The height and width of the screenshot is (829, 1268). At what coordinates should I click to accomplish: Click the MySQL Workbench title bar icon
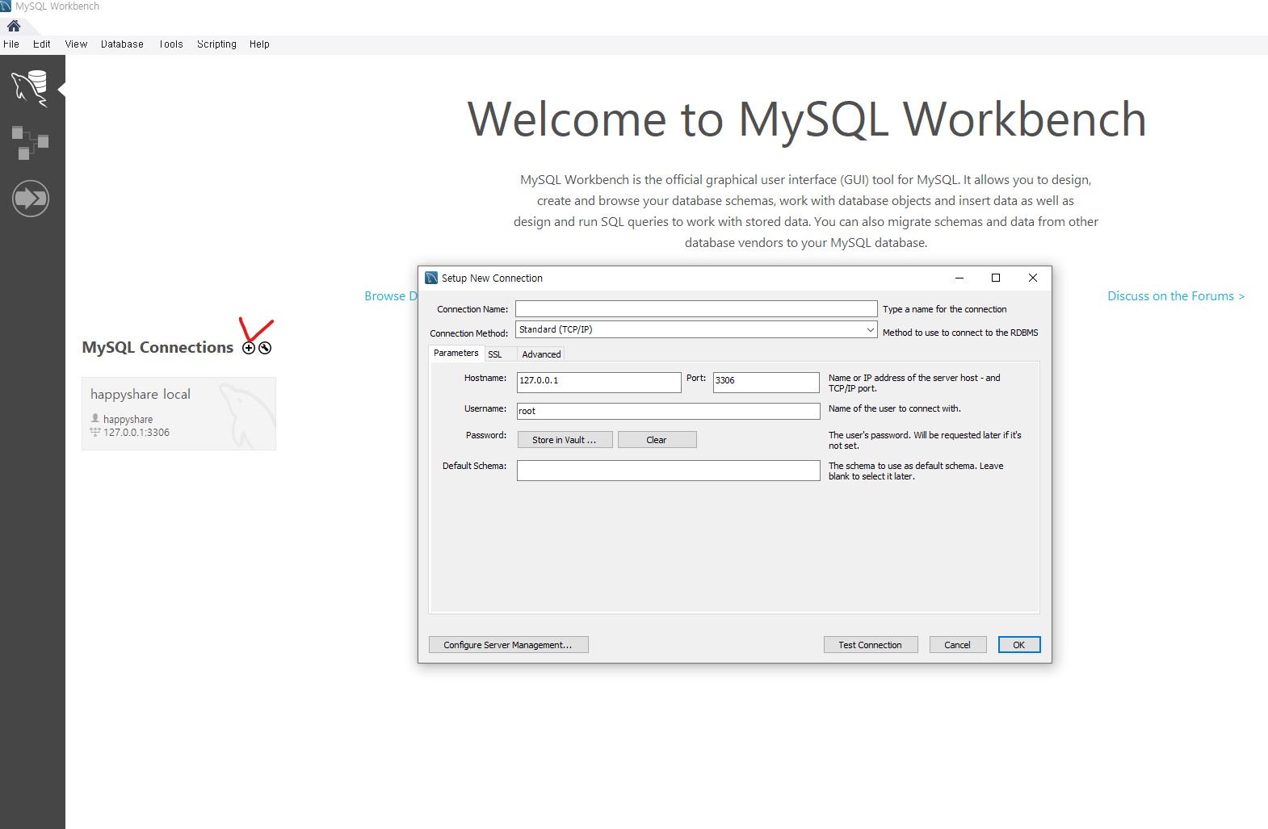click(x=6, y=6)
